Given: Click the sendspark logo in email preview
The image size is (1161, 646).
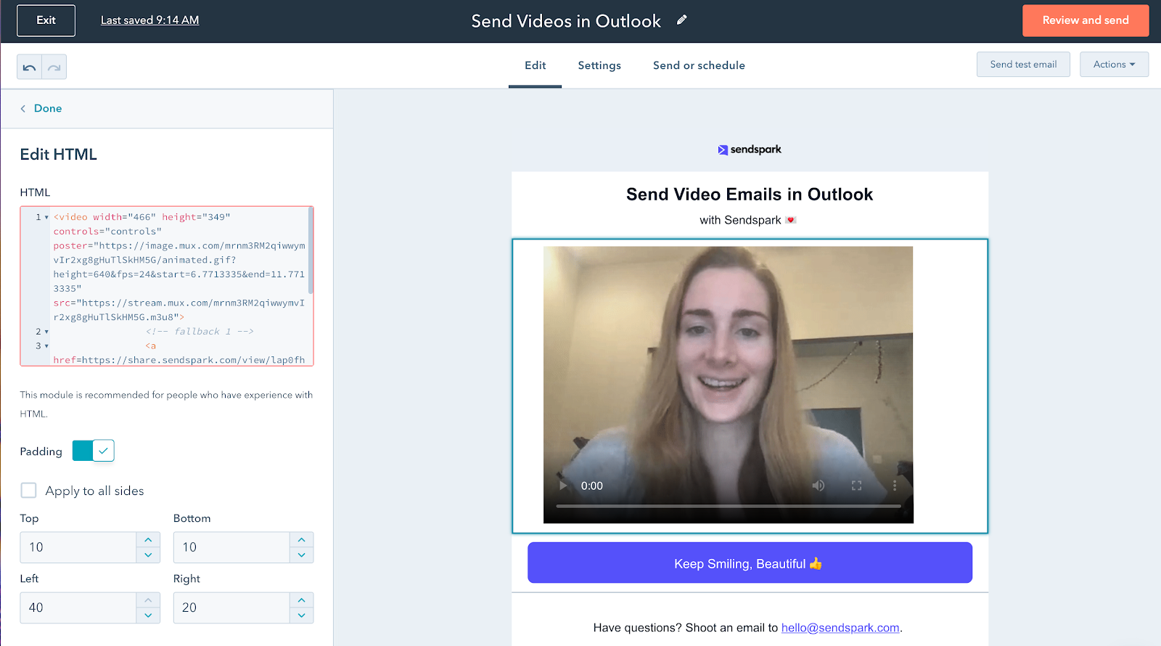Looking at the screenshot, I should [x=750, y=150].
